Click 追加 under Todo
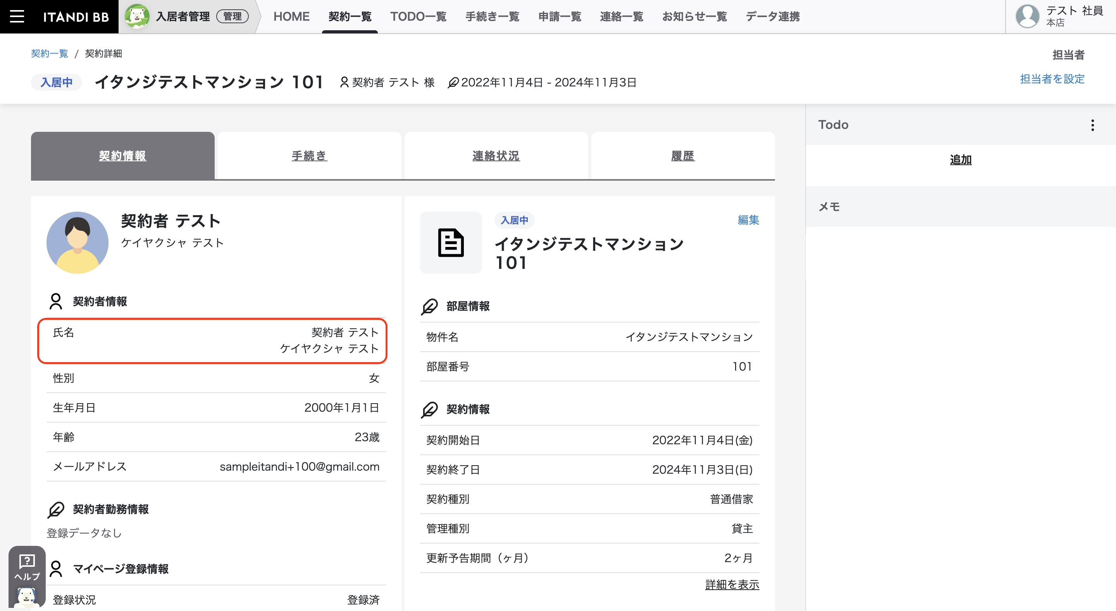The width and height of the screenshot is (1116, 611). pyautogui.click(x=961, y=160)
